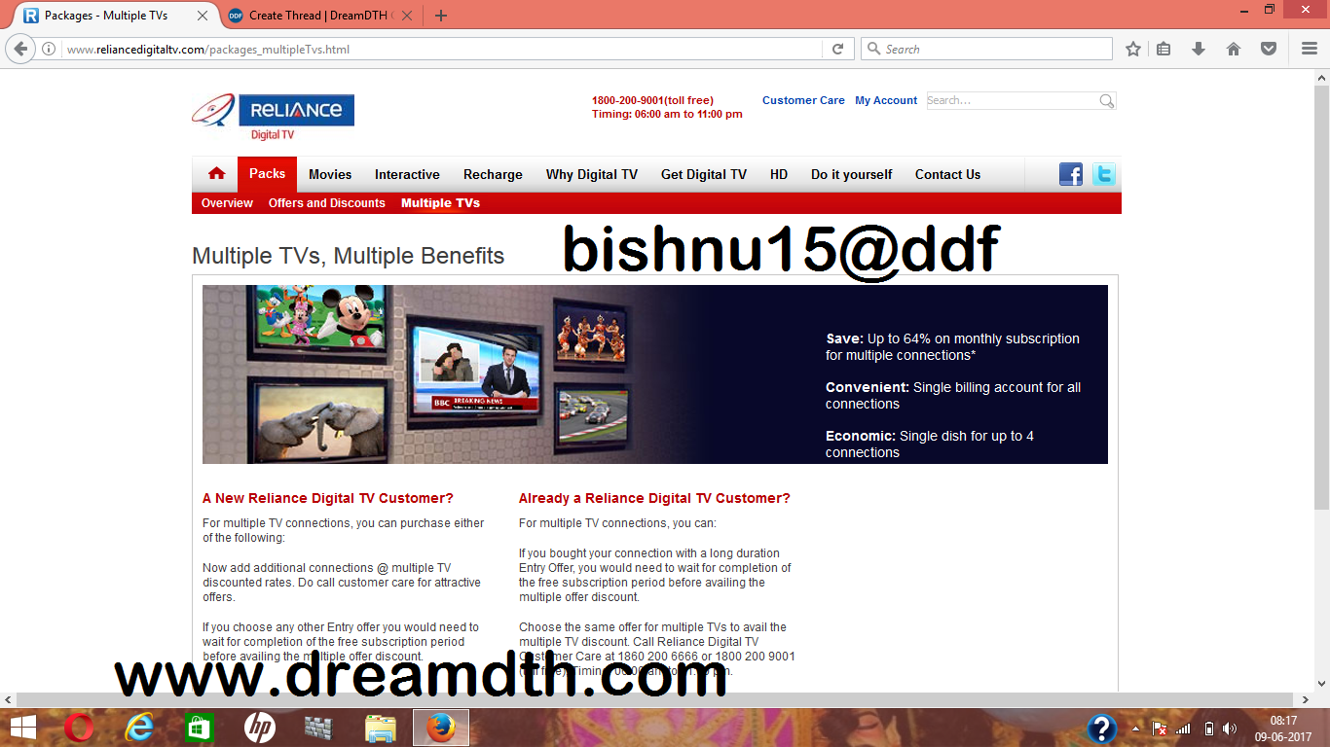Open the Firefox downloads panel
This screenshot has height=747, width=1330.
1199,49
